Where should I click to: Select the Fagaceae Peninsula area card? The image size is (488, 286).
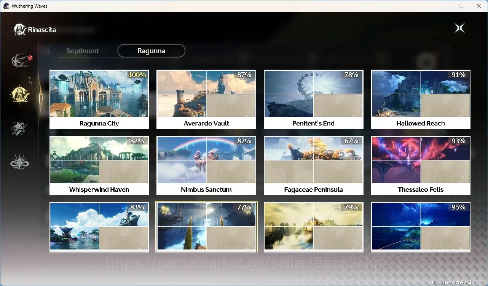(314, 166)
